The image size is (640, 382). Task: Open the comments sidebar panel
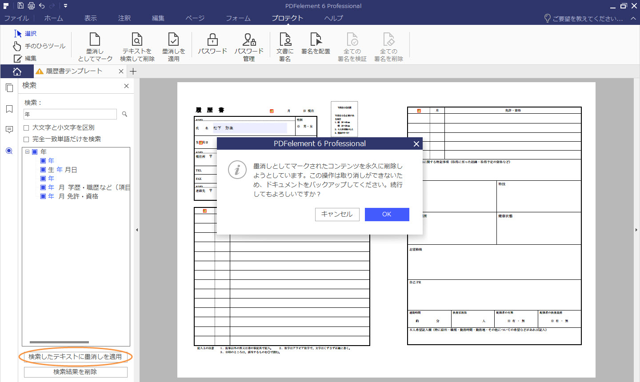[x=9, y=130]
